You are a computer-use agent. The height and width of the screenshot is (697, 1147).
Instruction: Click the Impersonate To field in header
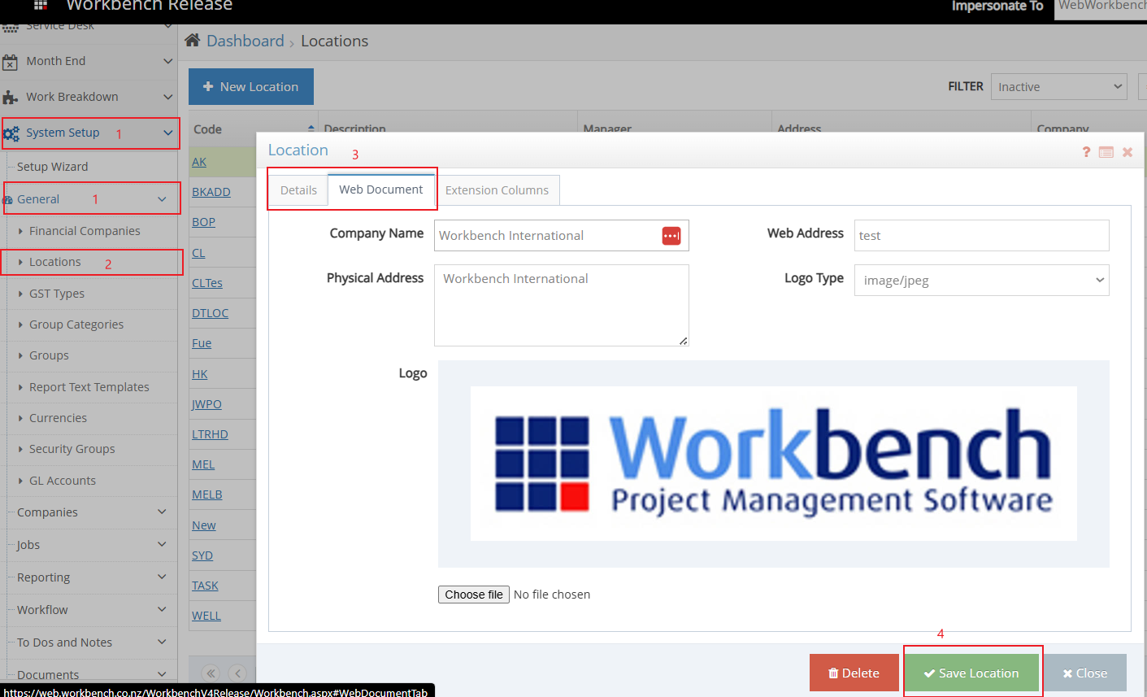click(1101, 8)
